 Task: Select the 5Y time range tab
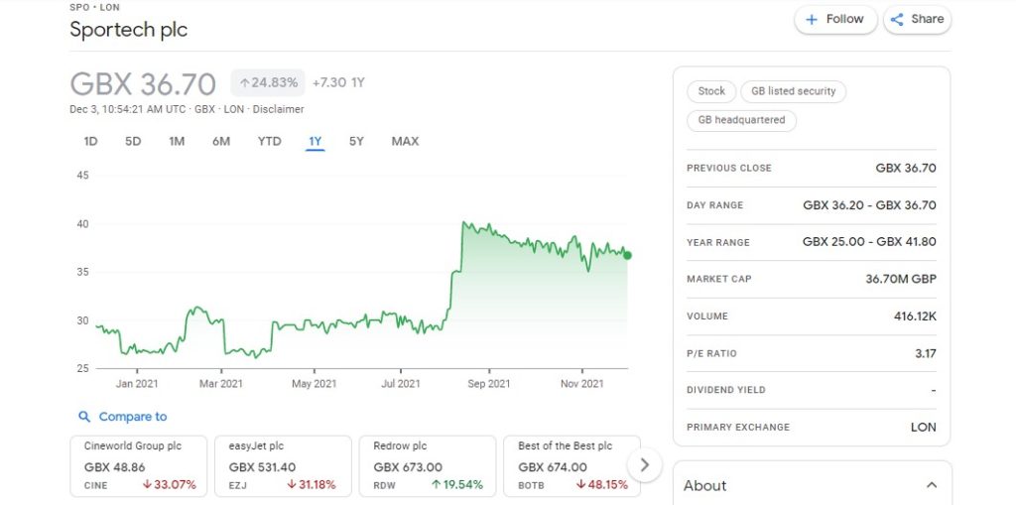[x=356, y=141]
